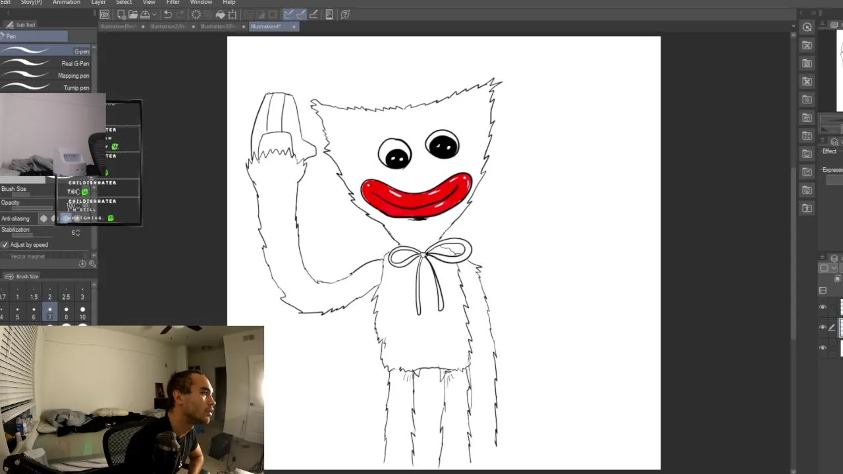Select the Pen sub tool group tab
The height and width of the screenshot is (474, 843).
34,36
